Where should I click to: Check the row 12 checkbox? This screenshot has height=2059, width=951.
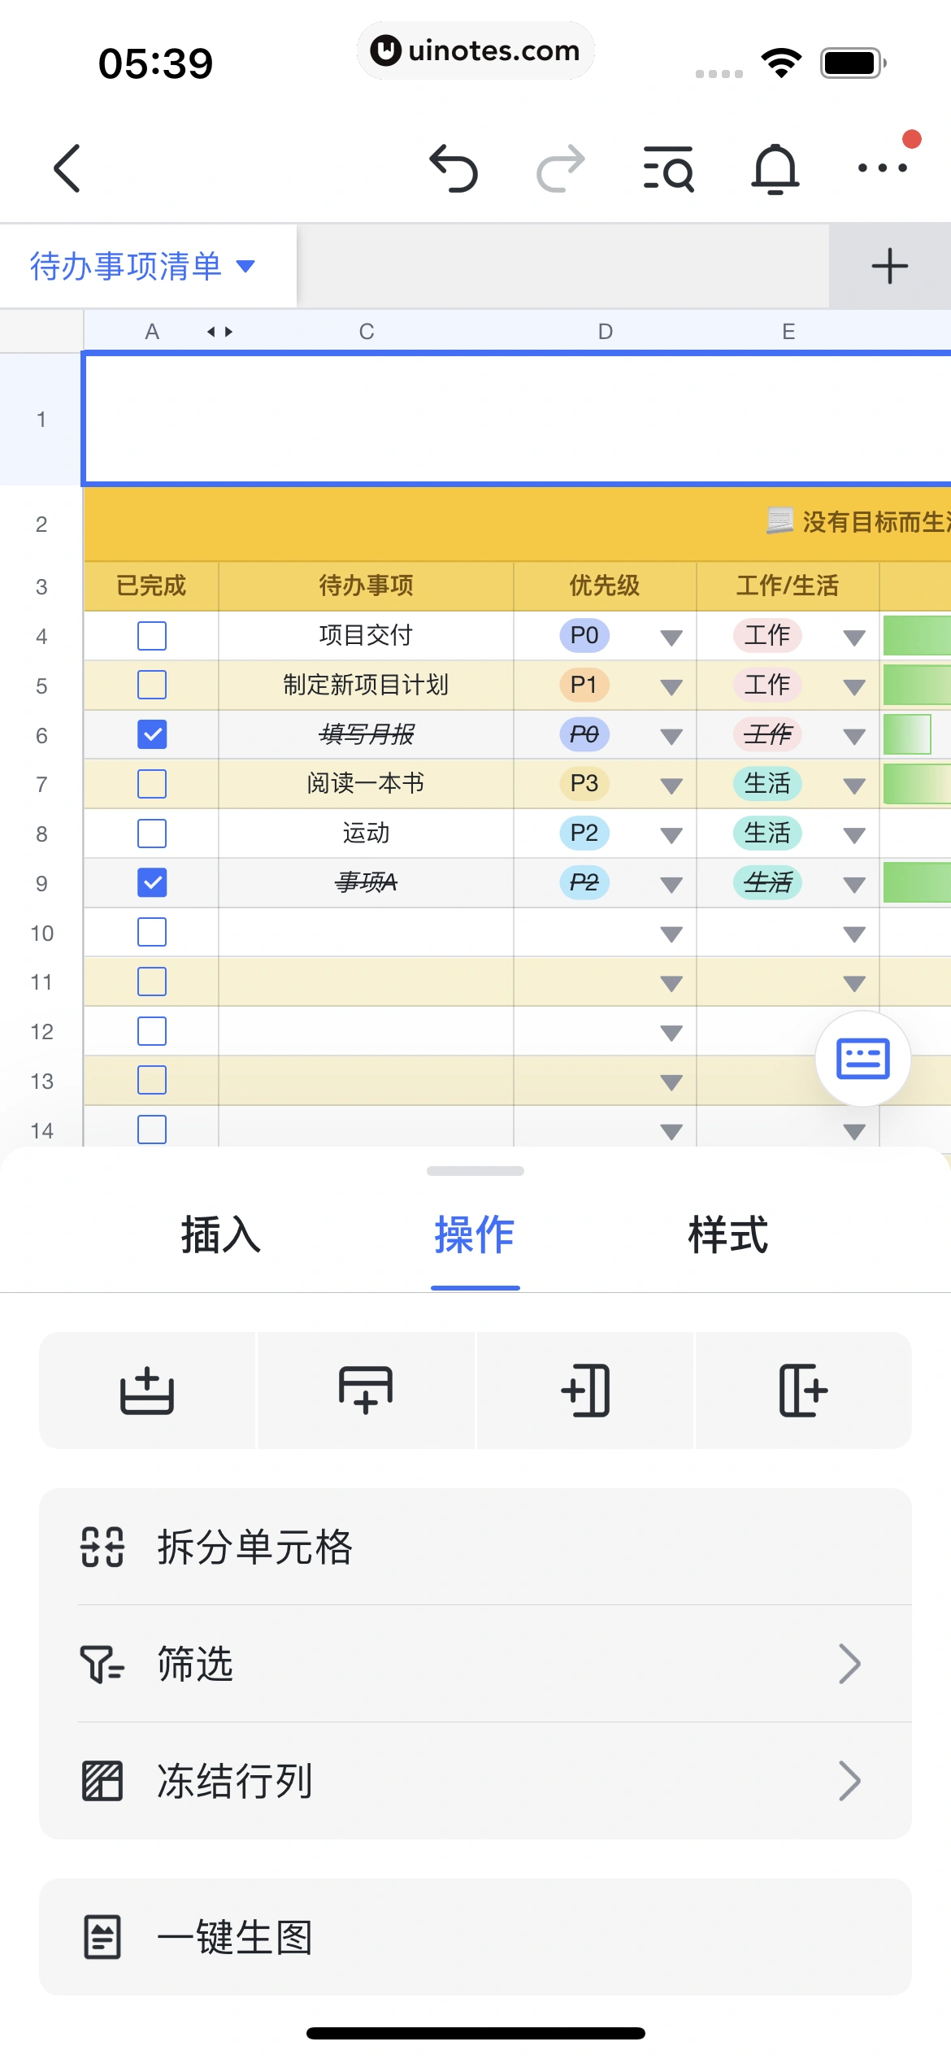tap(152, 1031)
